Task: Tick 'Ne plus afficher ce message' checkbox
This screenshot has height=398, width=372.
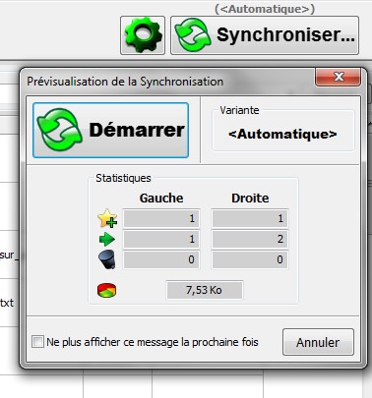Action: coord(37,342)
